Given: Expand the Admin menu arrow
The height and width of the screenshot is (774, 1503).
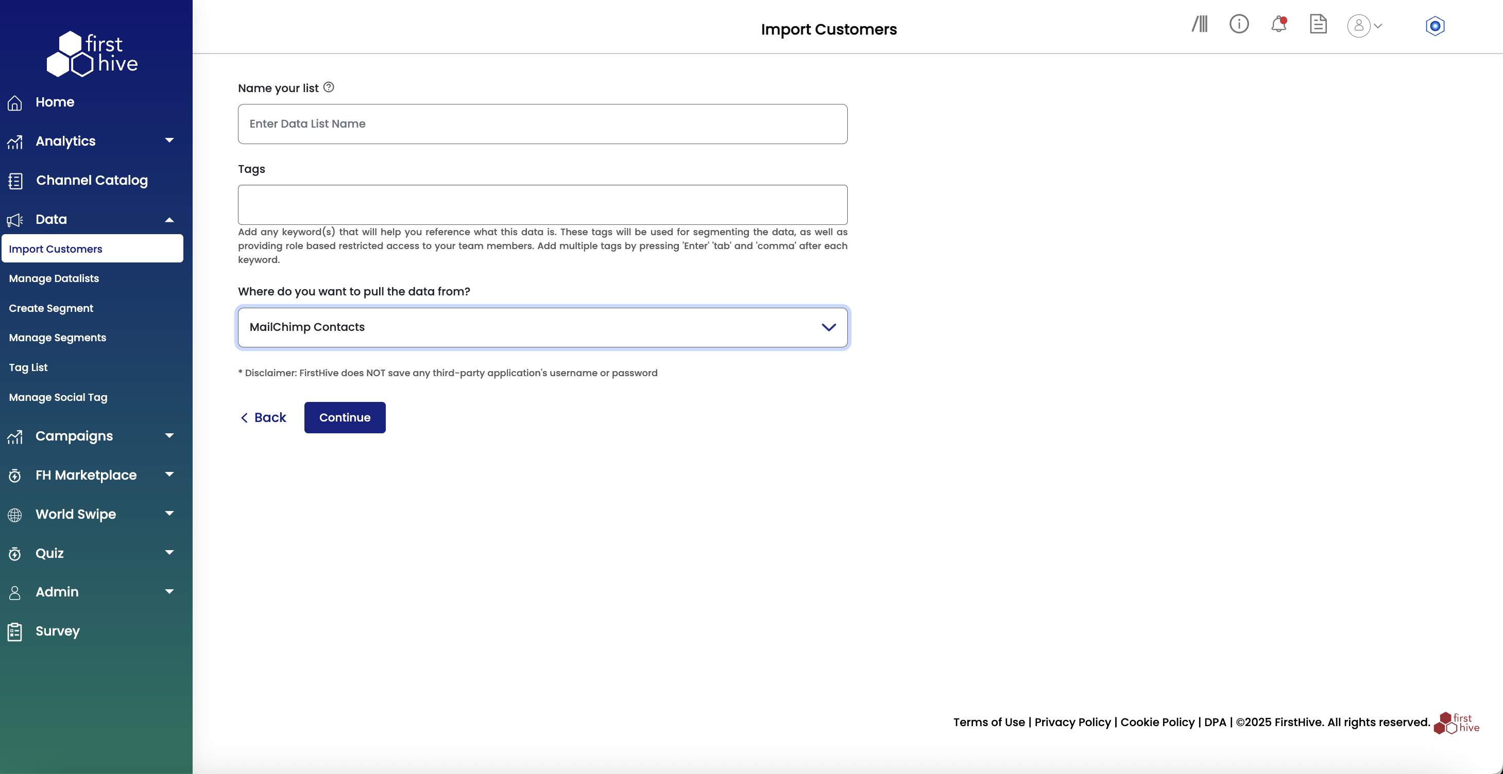Looking at the screenshot, I should tap(169, 592).
